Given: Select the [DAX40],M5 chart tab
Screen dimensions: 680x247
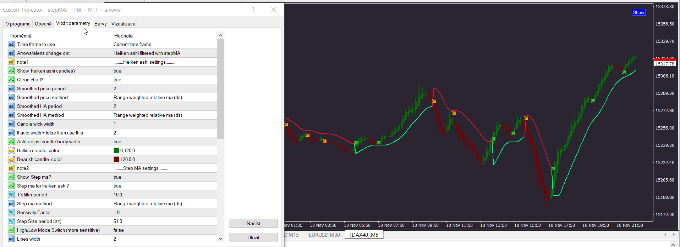Looking at the screenshot, I should (364, 235).
